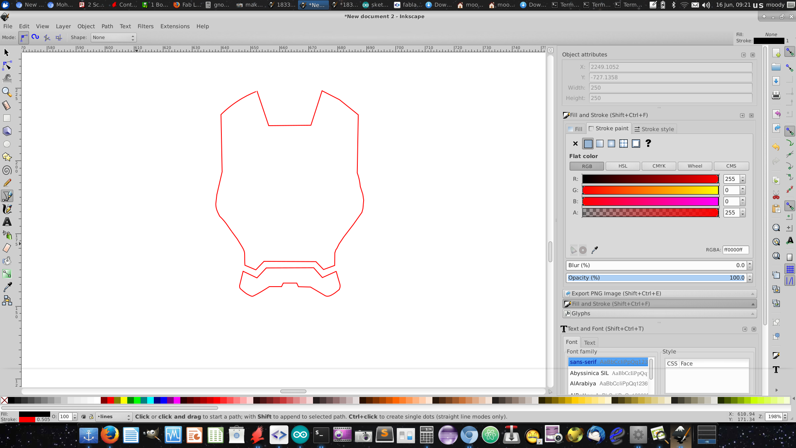
Task: Pick the 3D Box tool
Action: point(7,131)
